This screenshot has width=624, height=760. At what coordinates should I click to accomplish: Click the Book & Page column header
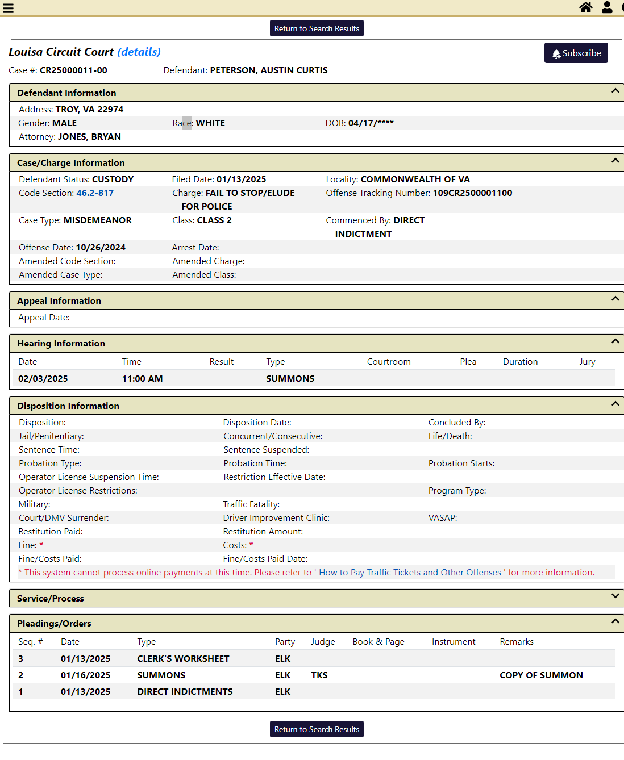click(x=378, y=642)
